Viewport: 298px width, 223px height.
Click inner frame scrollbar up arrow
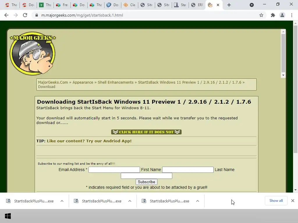click(x=283, y=32)
